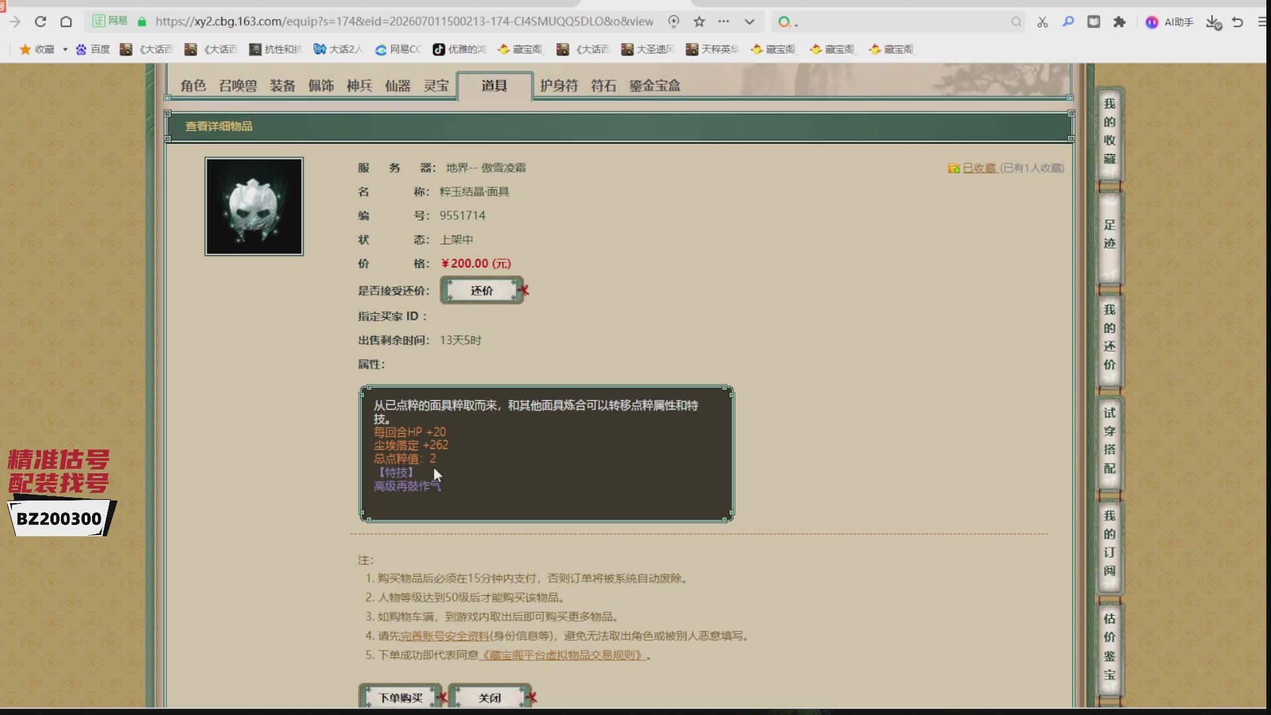Reload the current page
This screenshot has width=1271, height=715.
pyautogui.click(x=40, y=22)
